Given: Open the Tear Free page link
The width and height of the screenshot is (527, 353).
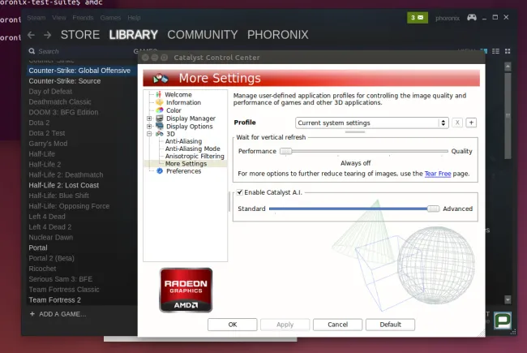Looking at the screenshot, I should (x=439, y=174).
